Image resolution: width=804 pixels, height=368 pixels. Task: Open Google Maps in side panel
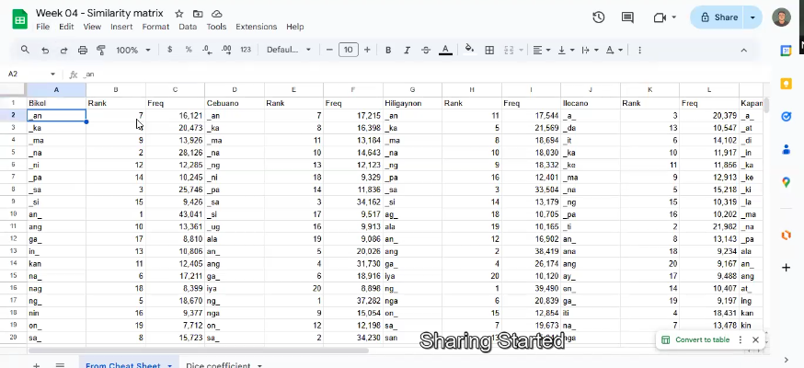pos(787,182)
